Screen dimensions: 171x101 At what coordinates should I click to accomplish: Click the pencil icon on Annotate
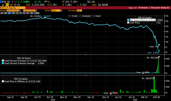(80, 16)
